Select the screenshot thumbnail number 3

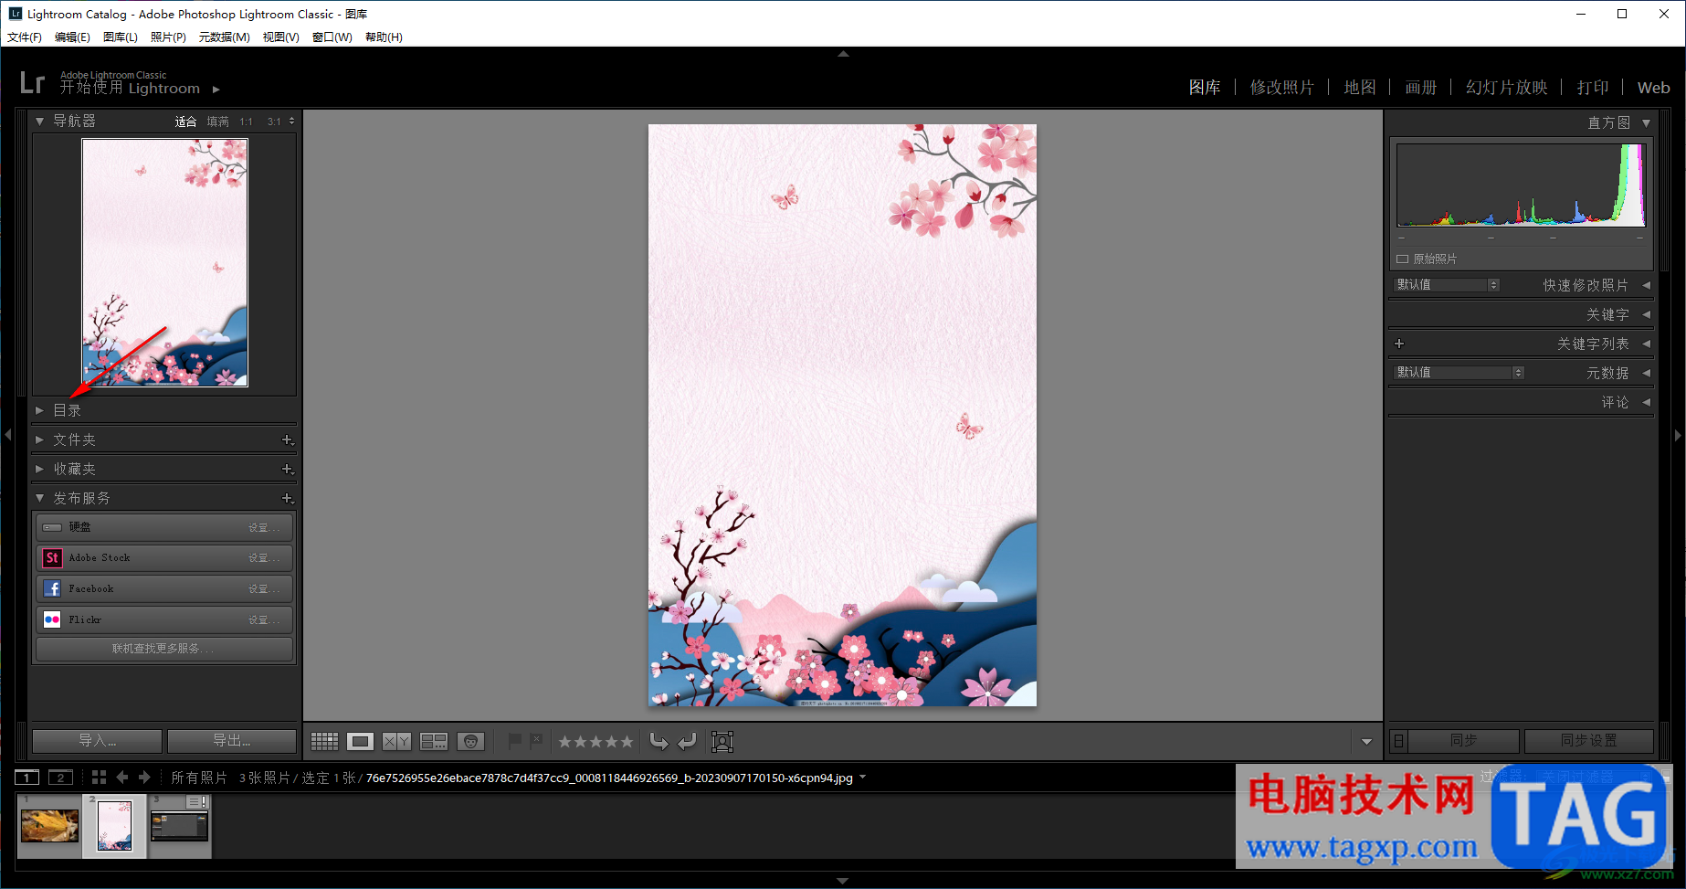point(180,826)
